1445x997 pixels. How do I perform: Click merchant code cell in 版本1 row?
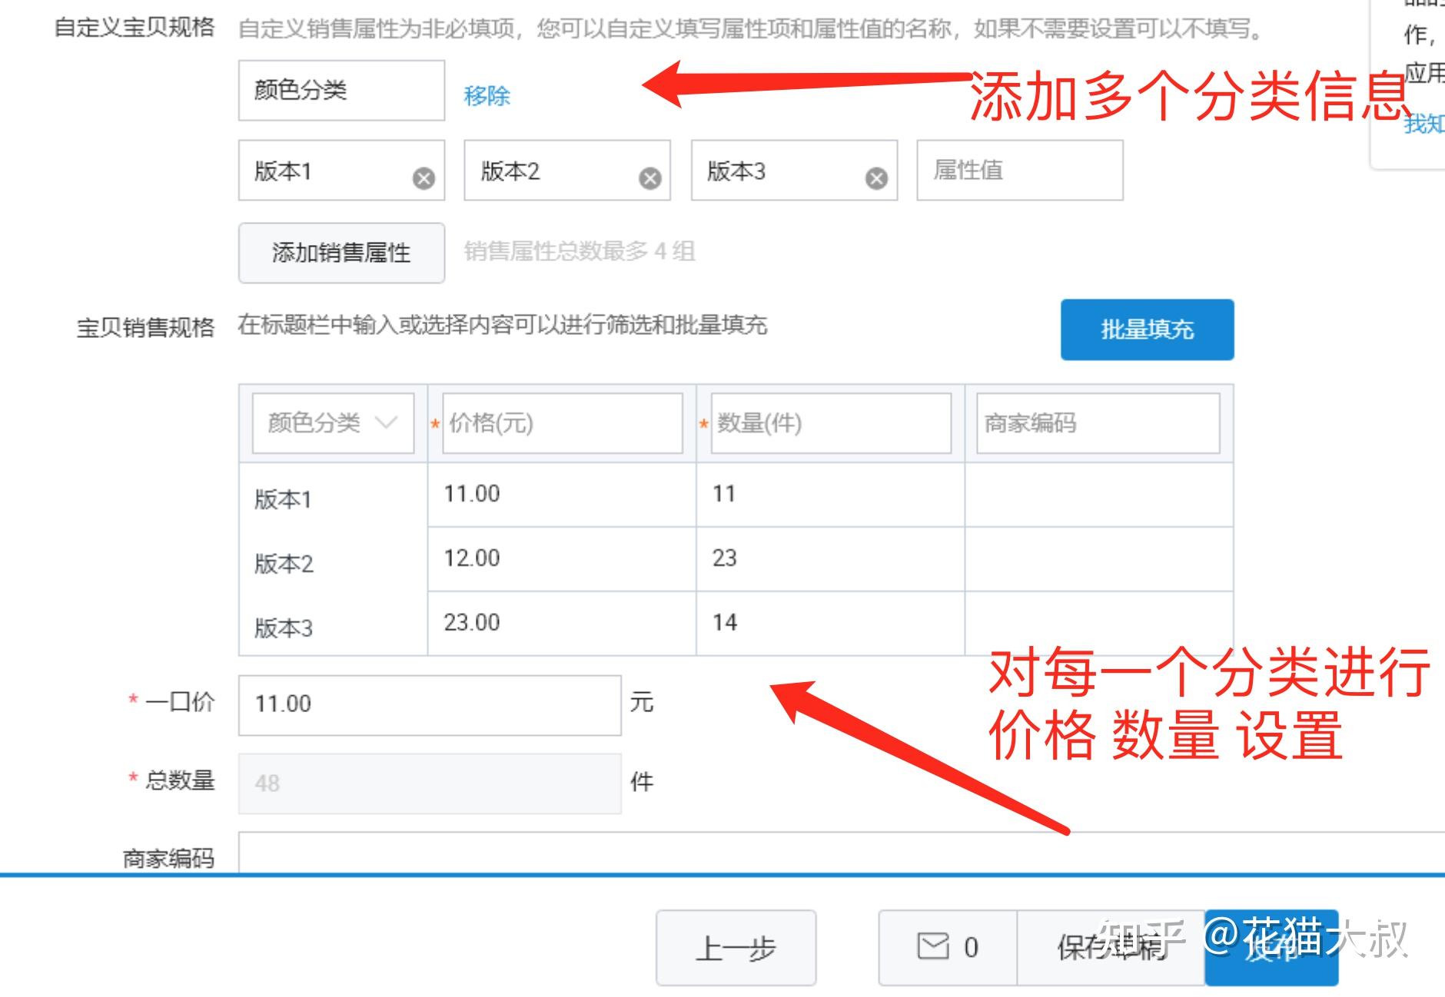(x=1099, y=494)
